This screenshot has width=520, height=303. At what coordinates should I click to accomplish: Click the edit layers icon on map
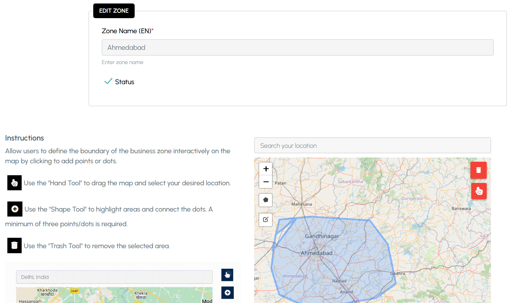[x=265, y=220]
